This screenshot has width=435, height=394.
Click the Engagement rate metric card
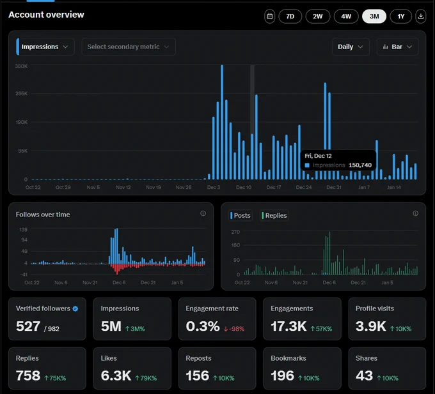pos(217,319)
